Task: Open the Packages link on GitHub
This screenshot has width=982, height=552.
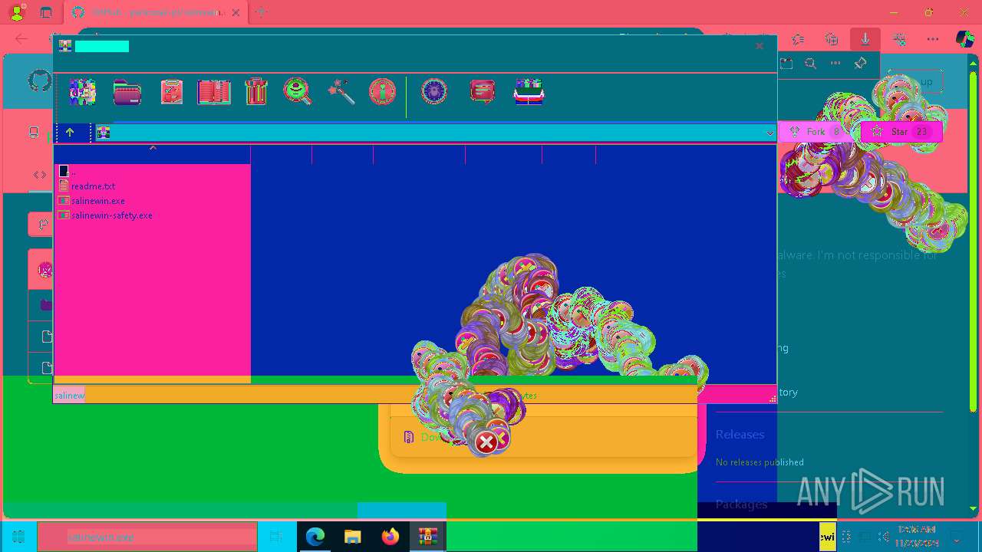Action: (x=741, y=504)
